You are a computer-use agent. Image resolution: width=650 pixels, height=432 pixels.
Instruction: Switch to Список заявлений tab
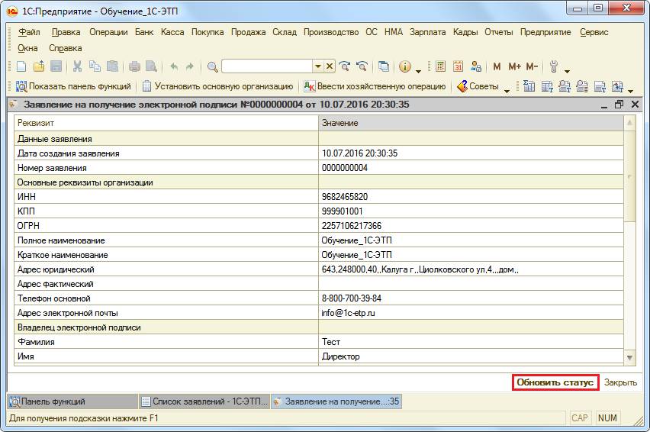[204, 401]
